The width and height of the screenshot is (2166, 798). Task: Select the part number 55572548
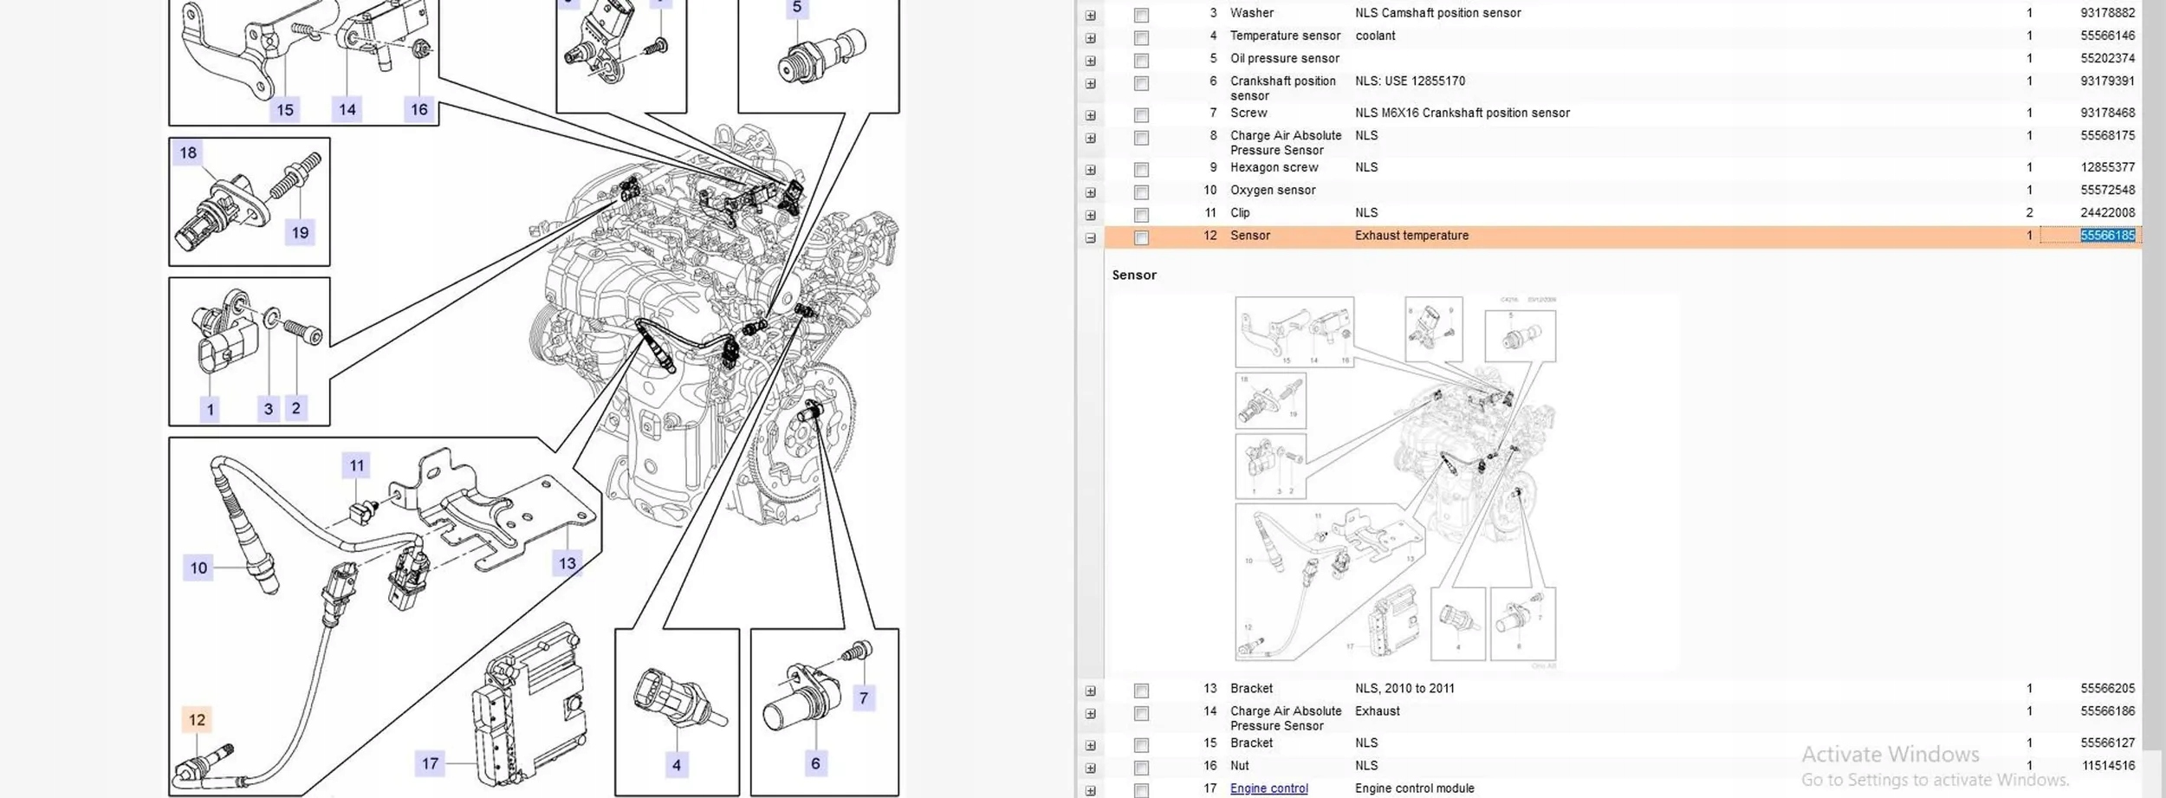click(x=2107, y=190)
